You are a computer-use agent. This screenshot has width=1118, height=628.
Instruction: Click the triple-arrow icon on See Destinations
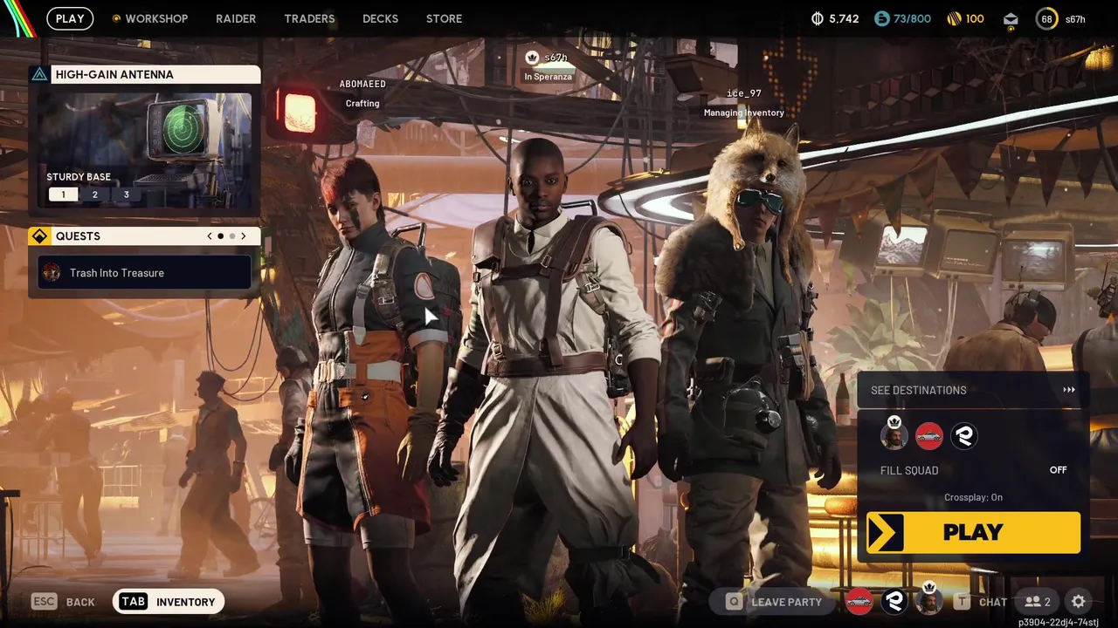click(x=1069, y=390)
